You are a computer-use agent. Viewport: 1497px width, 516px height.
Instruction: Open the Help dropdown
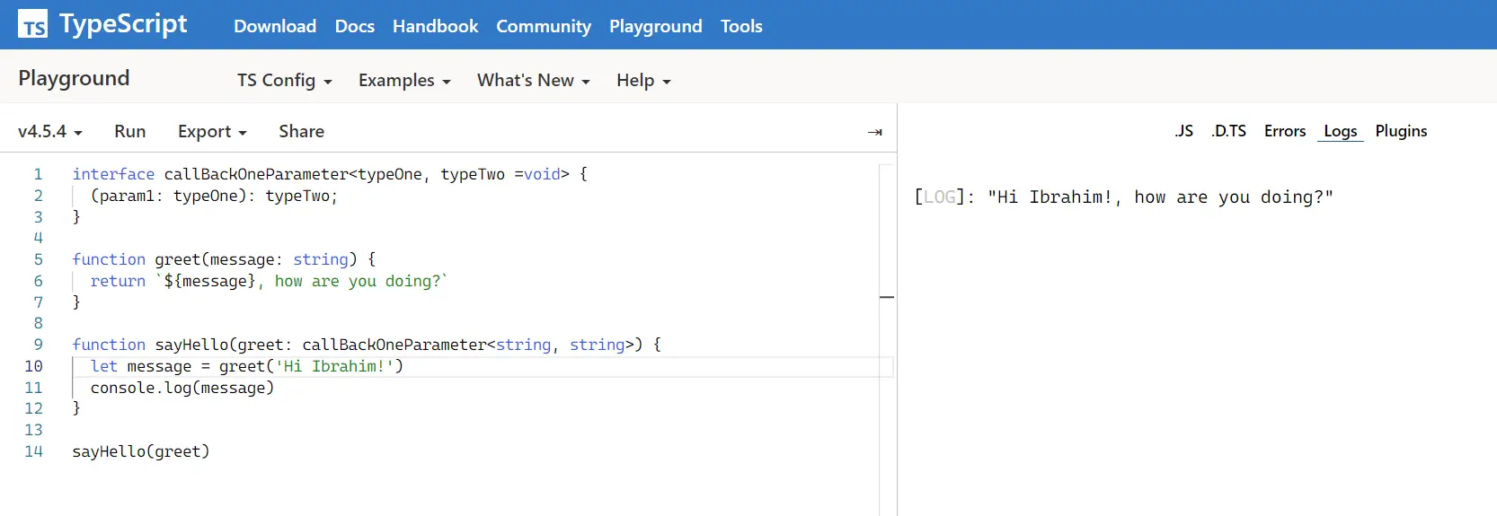click(643, 80)
